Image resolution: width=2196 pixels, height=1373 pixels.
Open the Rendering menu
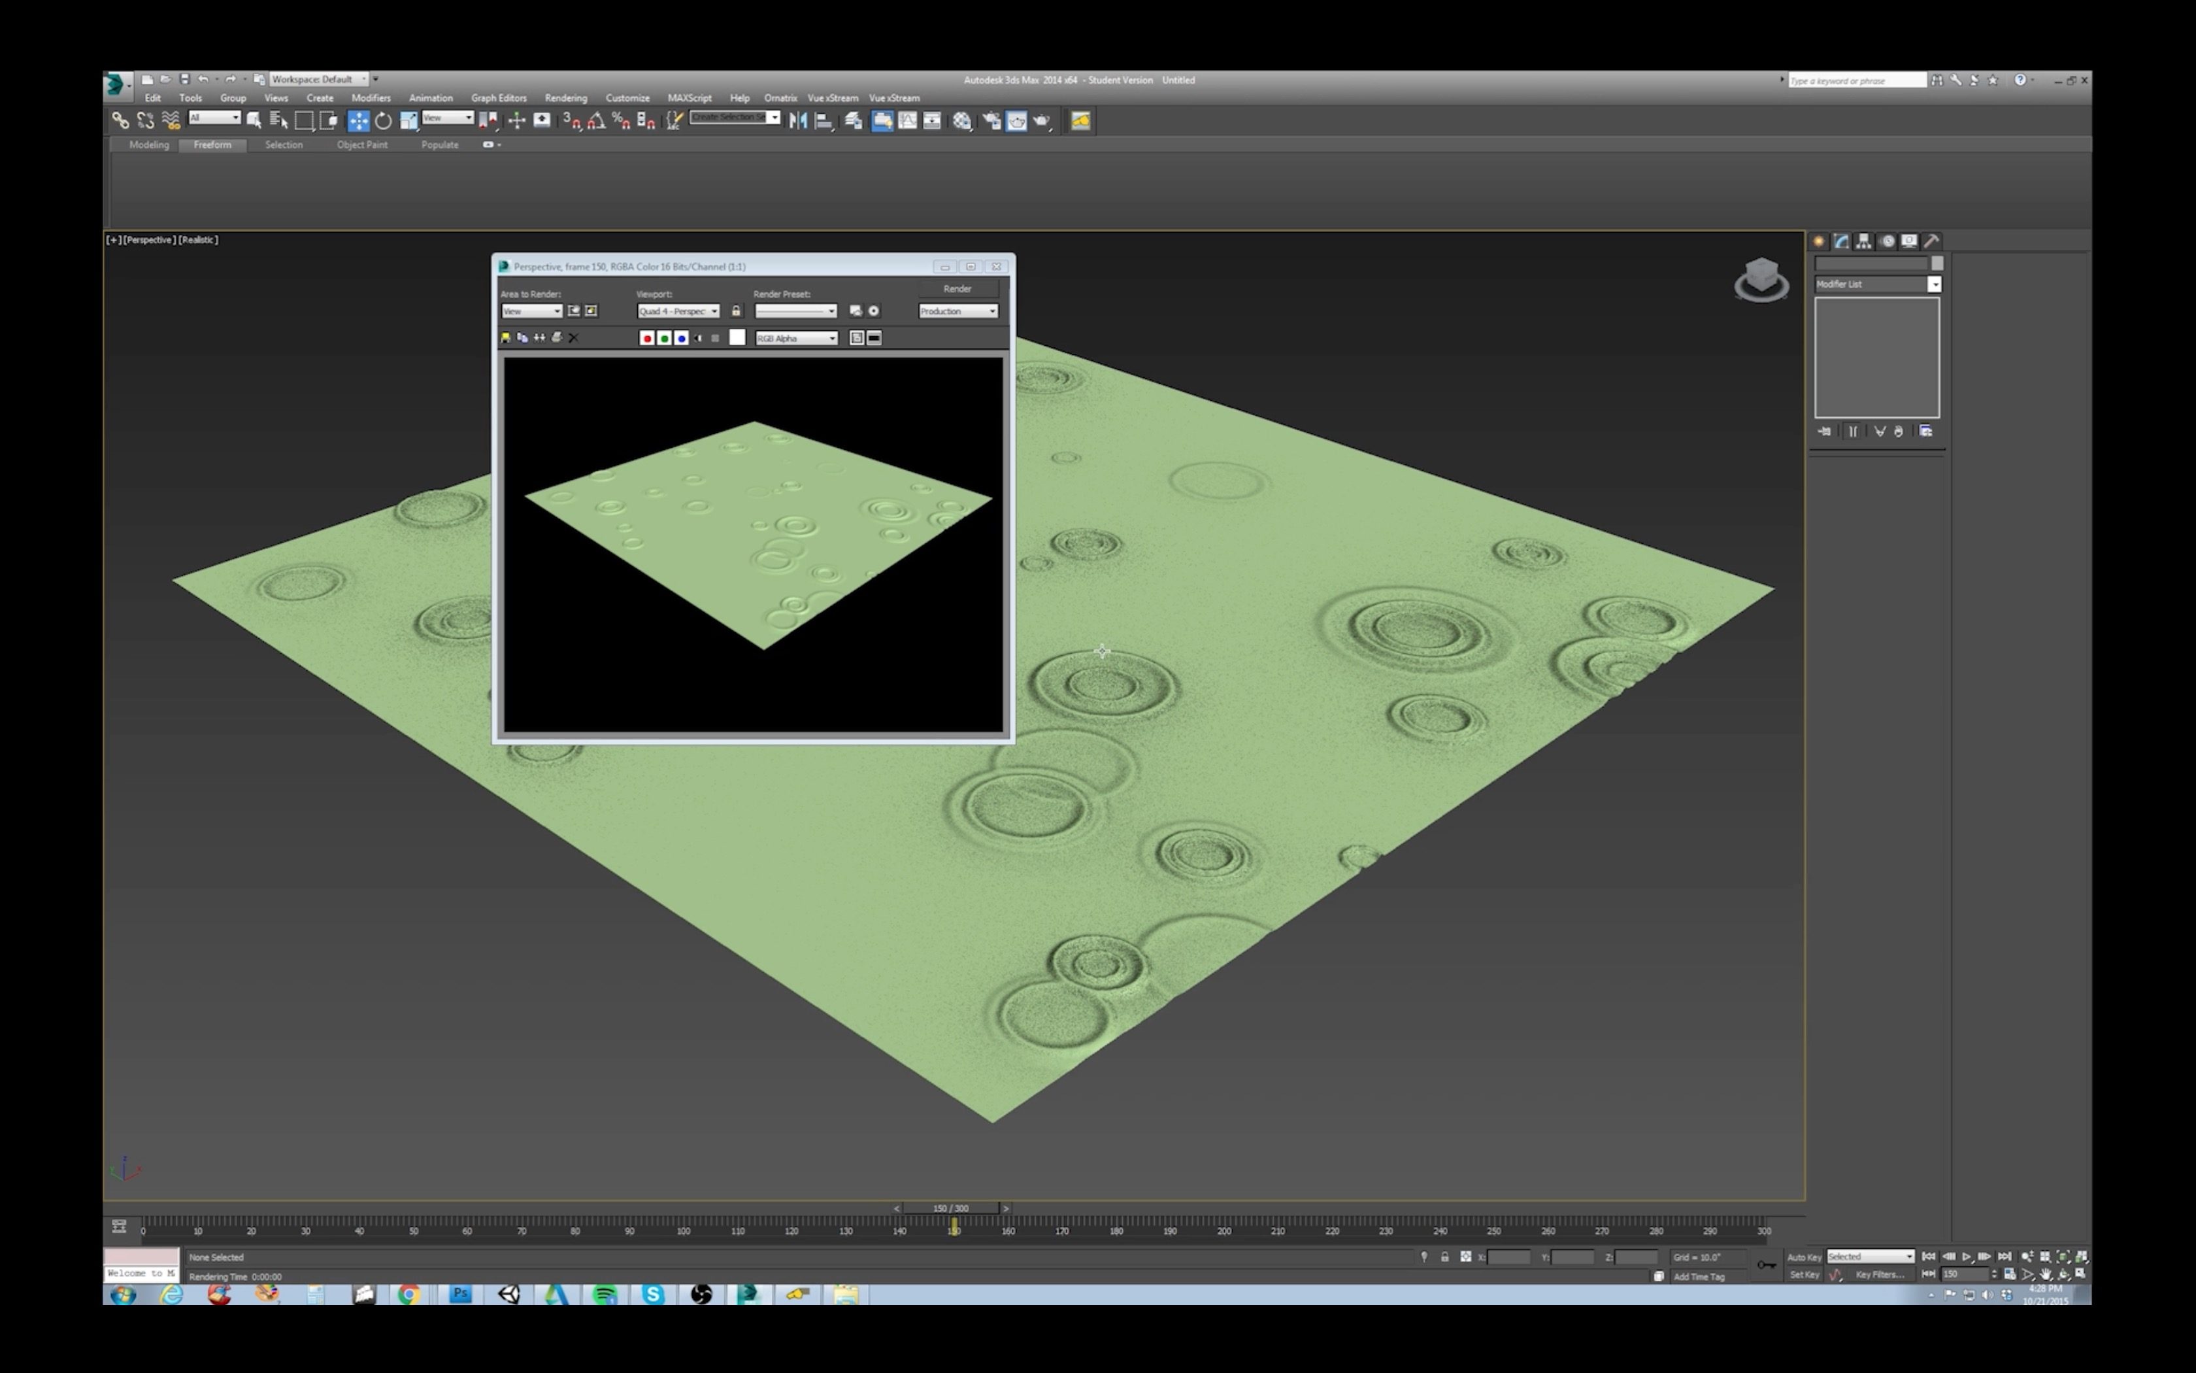pyautogui.click(x=565, y=98)
